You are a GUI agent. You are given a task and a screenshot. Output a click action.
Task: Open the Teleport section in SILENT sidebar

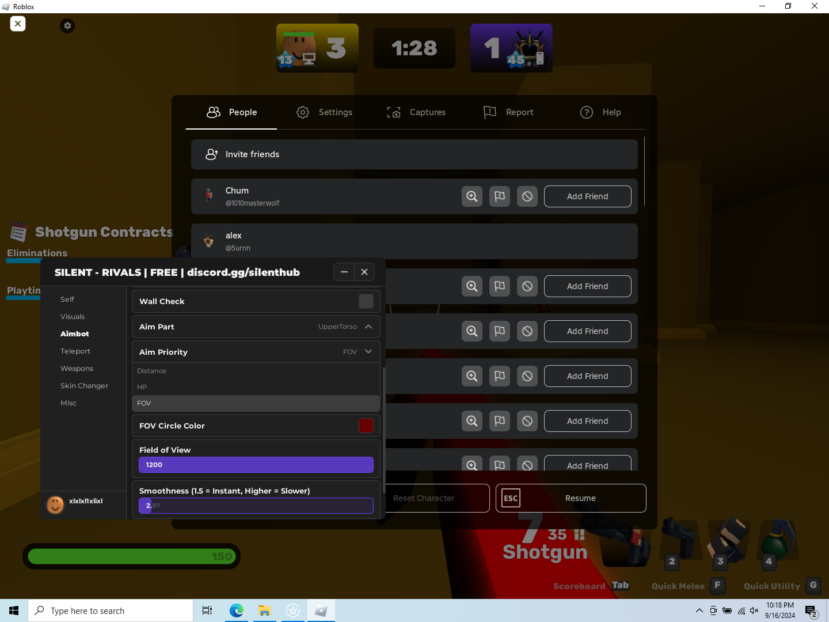click(x=75, y=351)
